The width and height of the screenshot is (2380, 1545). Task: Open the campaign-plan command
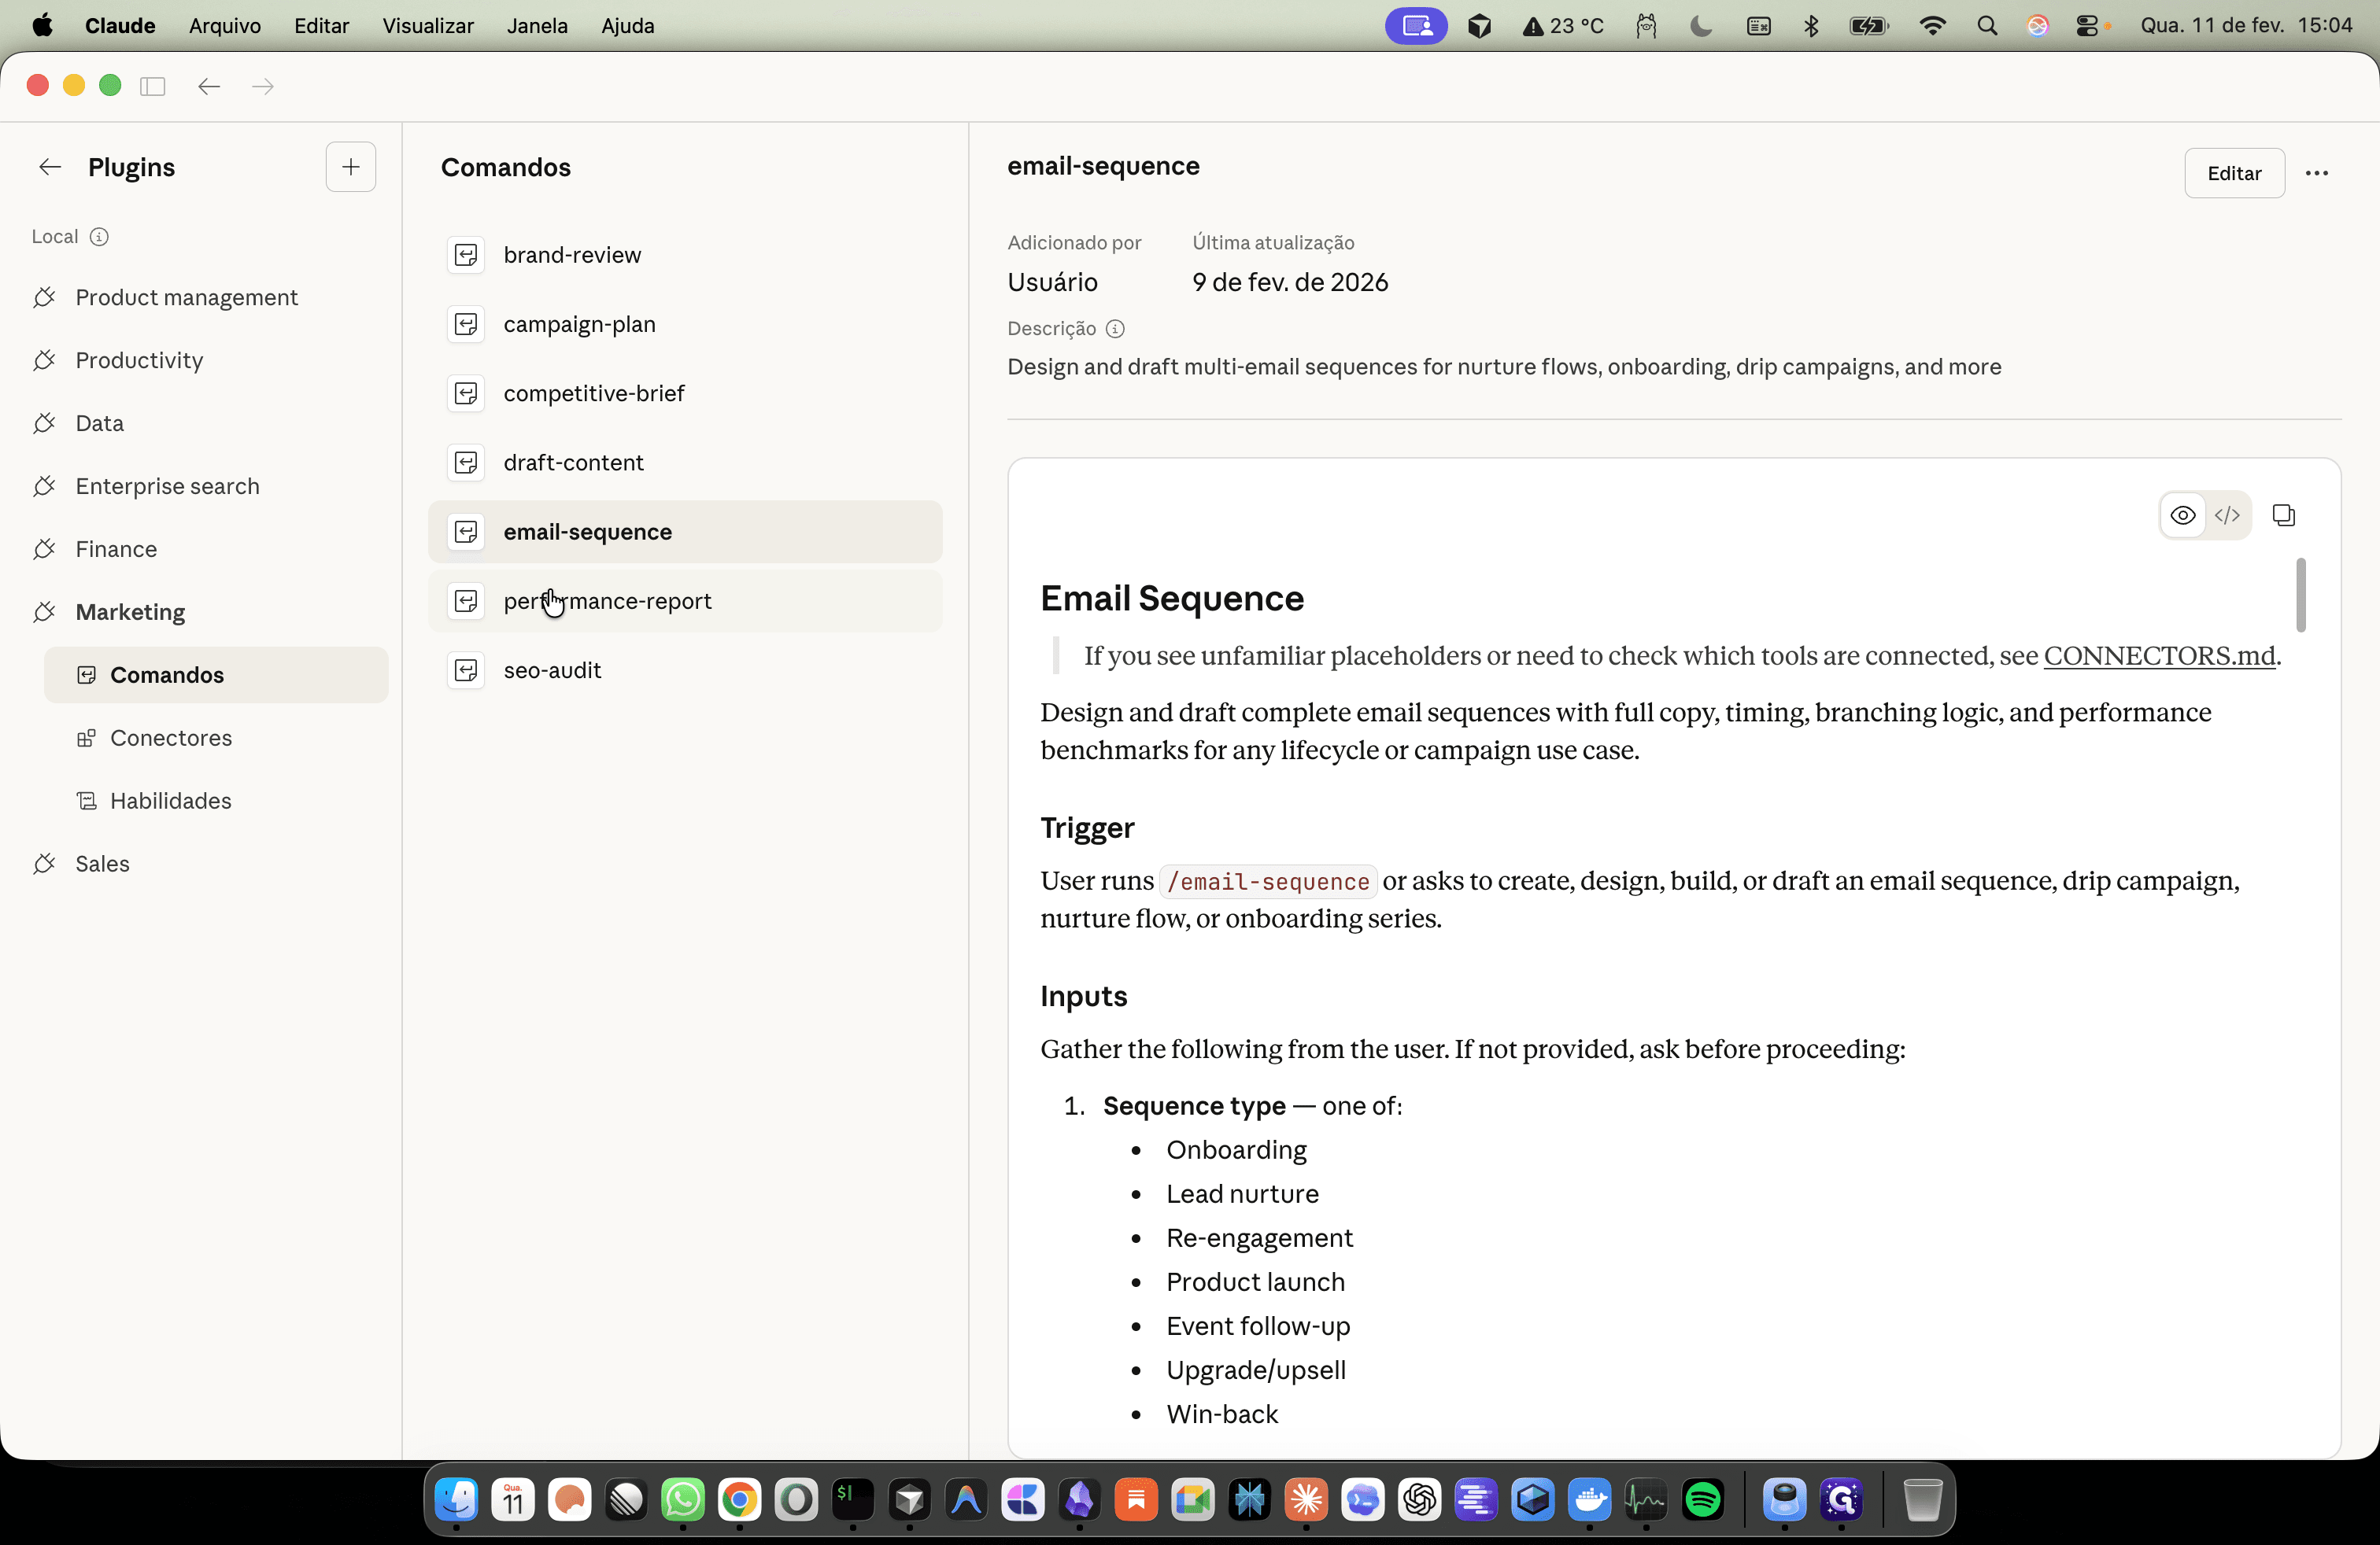coord(685,324)
